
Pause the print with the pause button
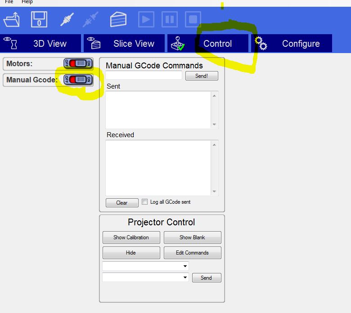coord(170,19)
